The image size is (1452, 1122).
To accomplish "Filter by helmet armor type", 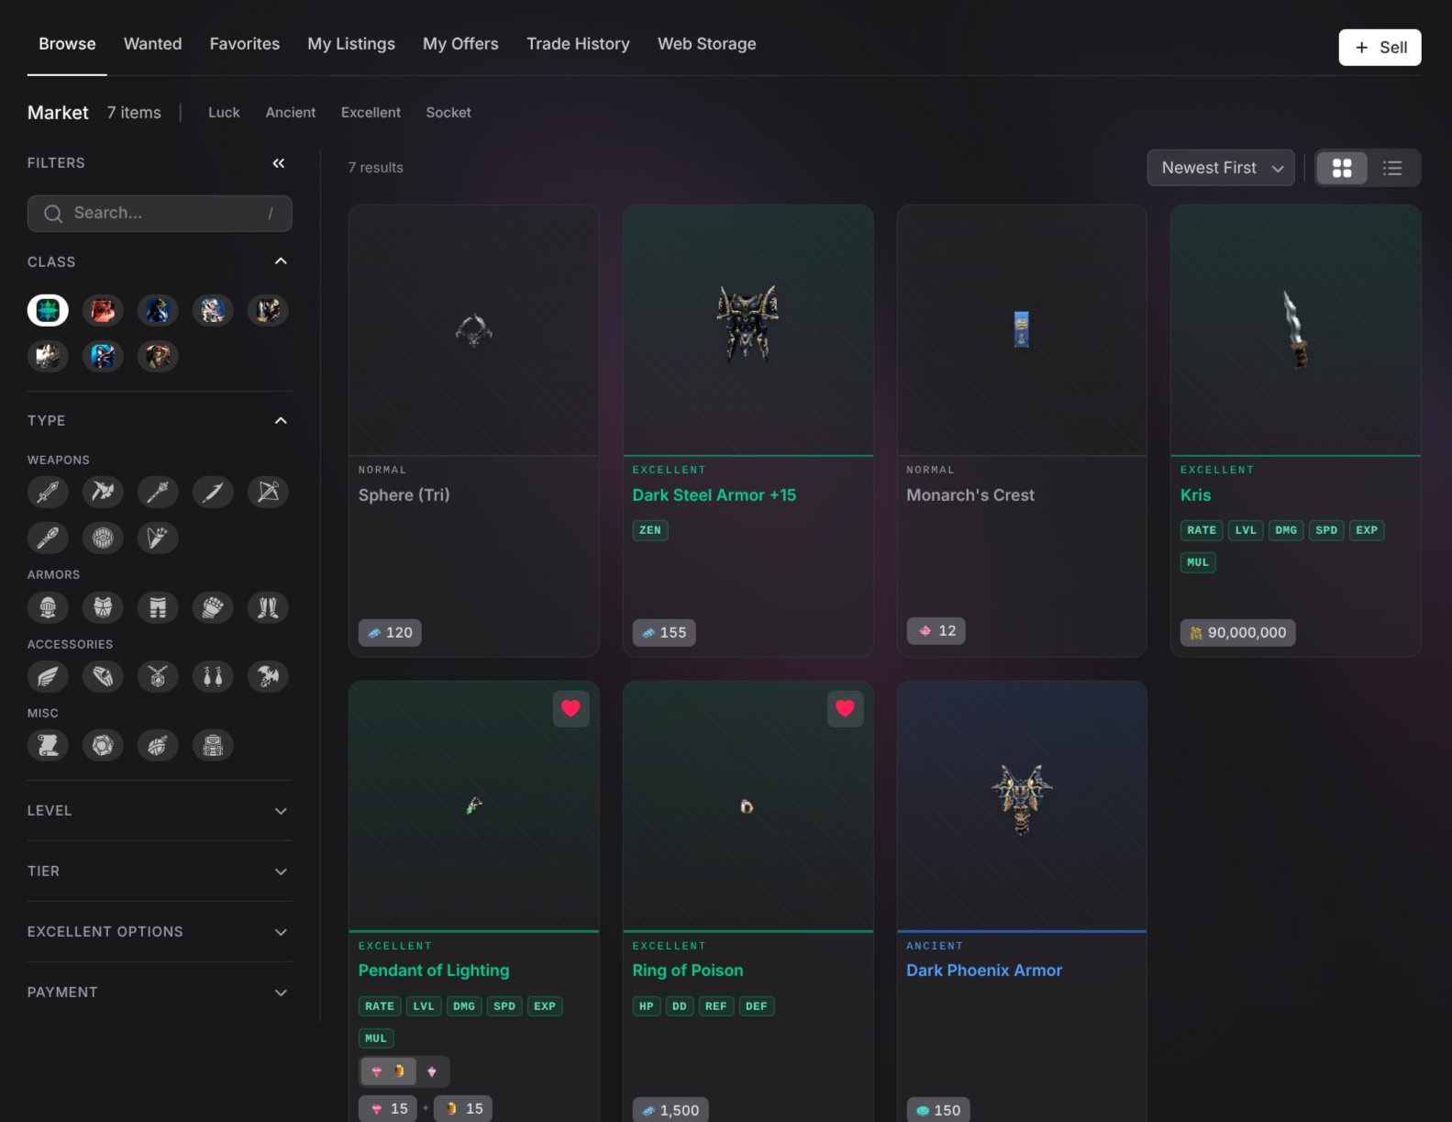I will pyautogui.click(x=48, y=607).
